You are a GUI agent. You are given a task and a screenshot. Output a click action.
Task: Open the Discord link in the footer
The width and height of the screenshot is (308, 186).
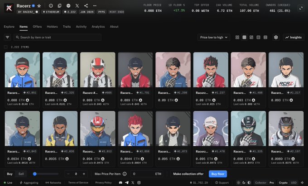[x=120, y=183]
